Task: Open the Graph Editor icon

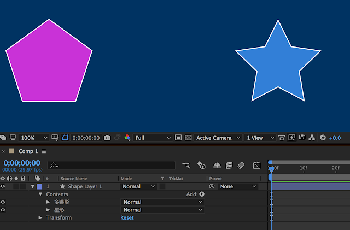Action: pyautogui.click(x=256, y=166)
